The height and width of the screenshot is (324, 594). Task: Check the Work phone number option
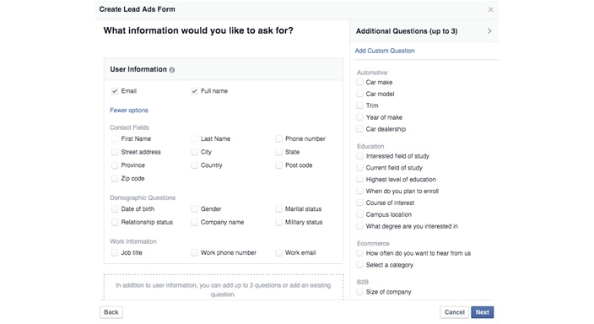[x=194, y=253]
